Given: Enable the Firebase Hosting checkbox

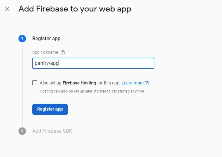Looking at the screenshot, I should [x=35, y=83].
